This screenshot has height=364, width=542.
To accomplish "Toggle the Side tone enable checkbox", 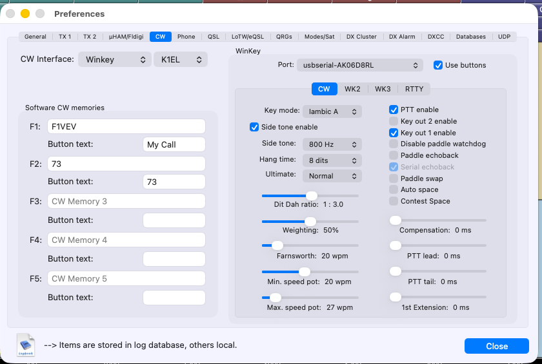I will [254, 127].
